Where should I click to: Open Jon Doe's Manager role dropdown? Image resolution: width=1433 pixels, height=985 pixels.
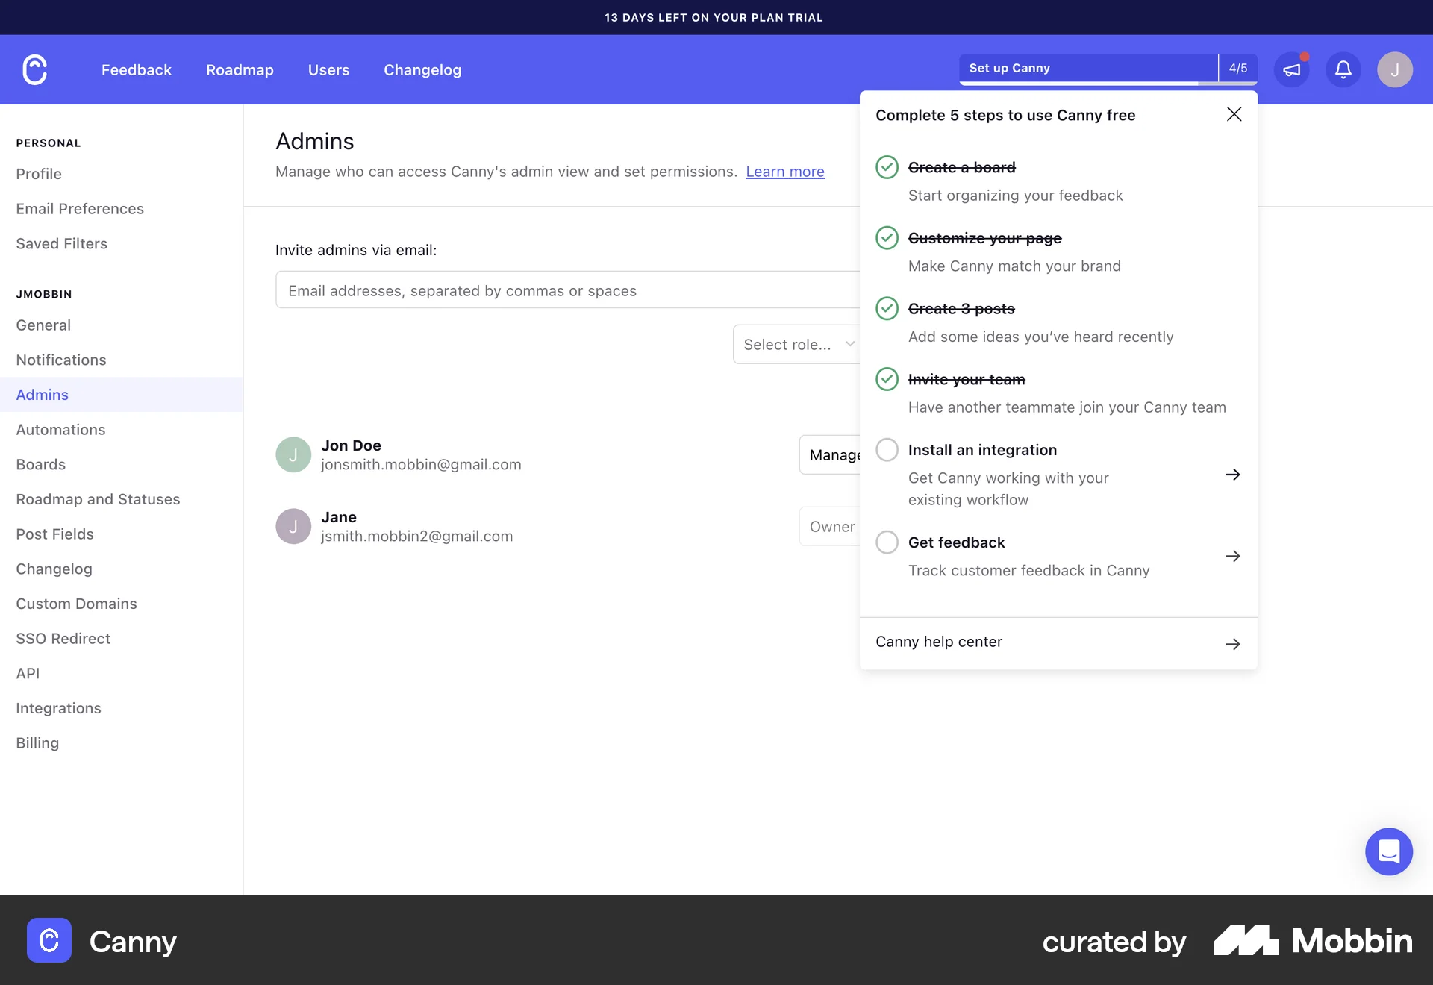[x=832, y=454]
